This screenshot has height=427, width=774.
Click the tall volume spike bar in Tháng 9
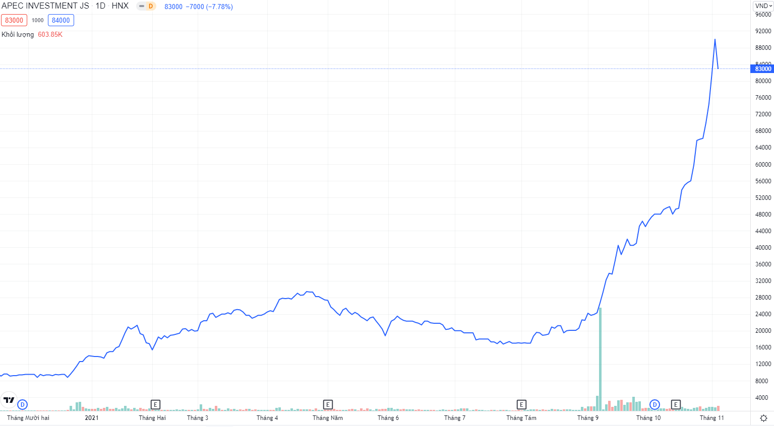pyautogui.click(x=600, y=359)
